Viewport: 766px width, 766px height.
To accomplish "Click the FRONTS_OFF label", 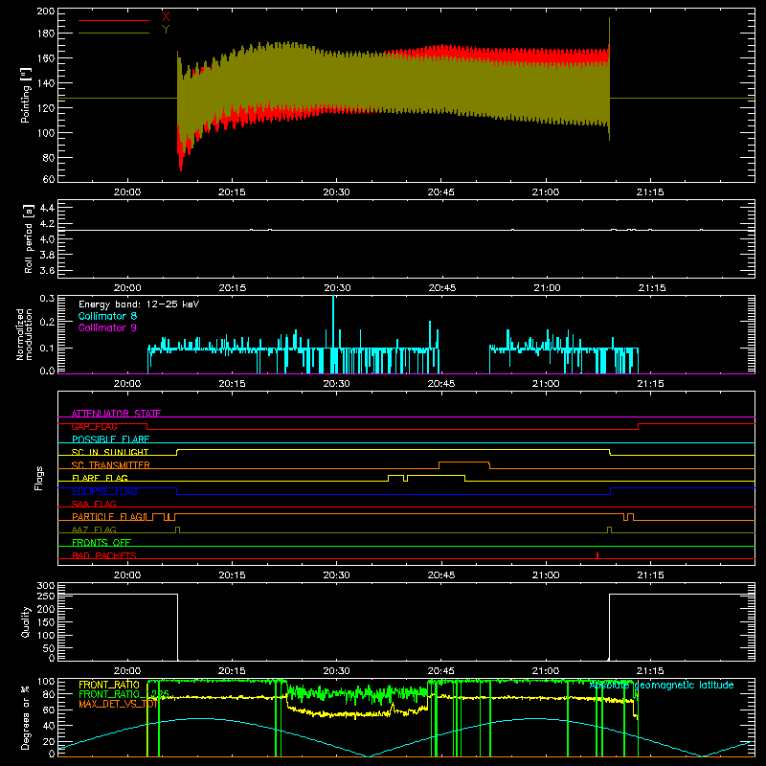I will [101, 542].
